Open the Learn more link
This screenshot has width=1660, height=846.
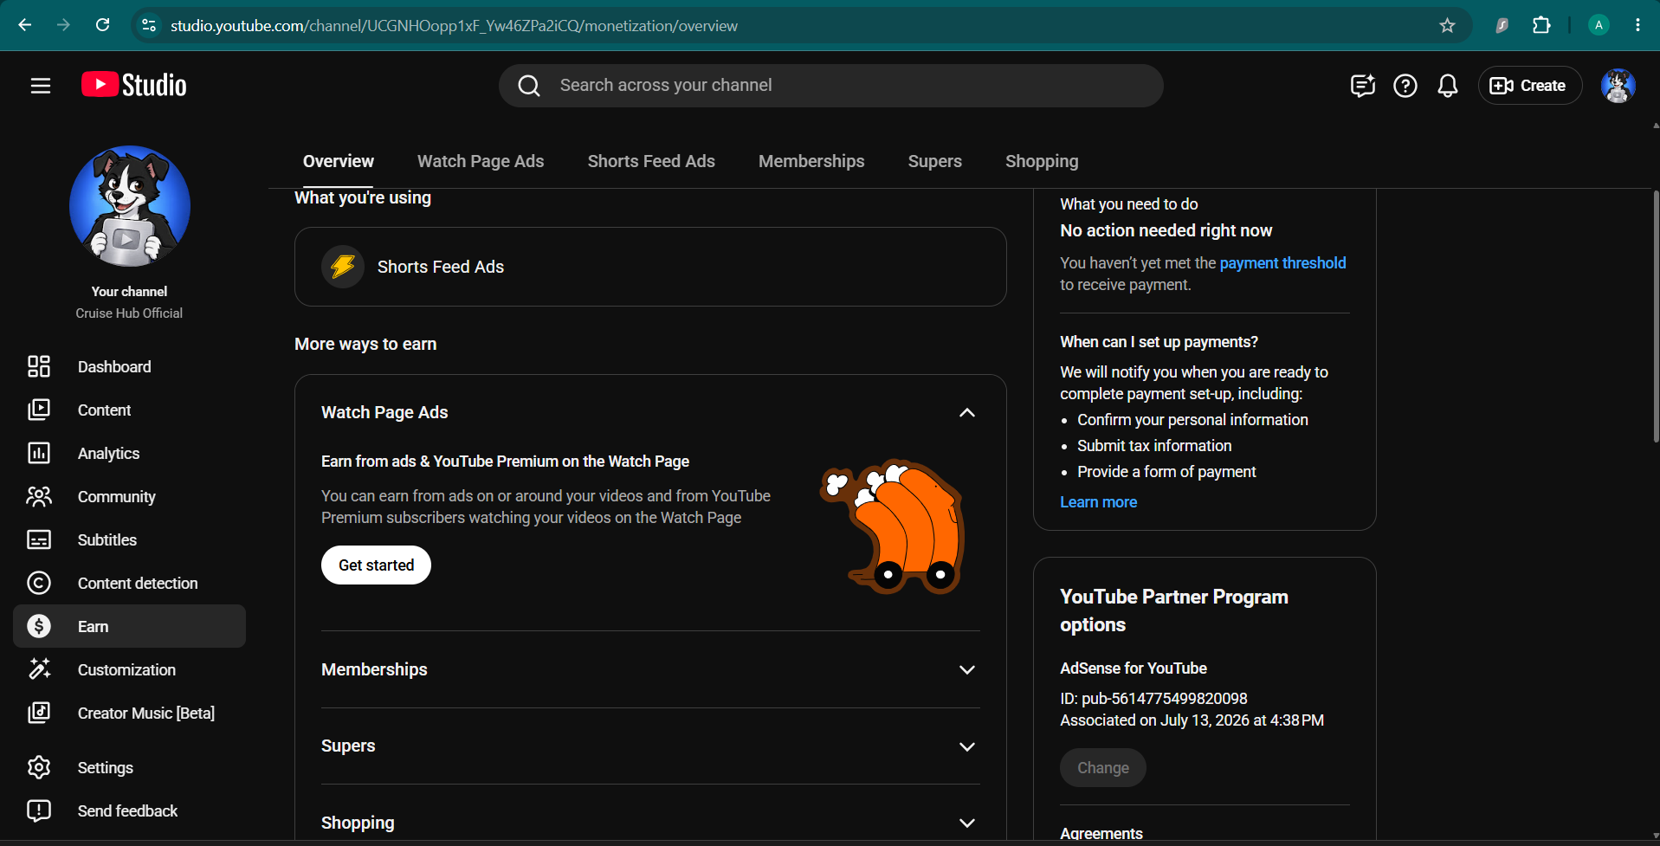(1098, 502)
